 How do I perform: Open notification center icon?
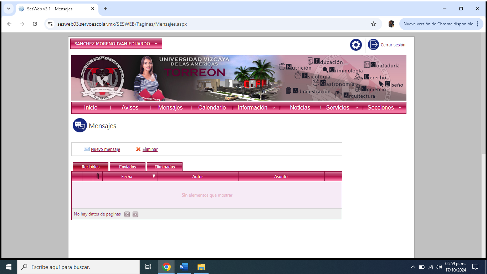coord(475,267)
